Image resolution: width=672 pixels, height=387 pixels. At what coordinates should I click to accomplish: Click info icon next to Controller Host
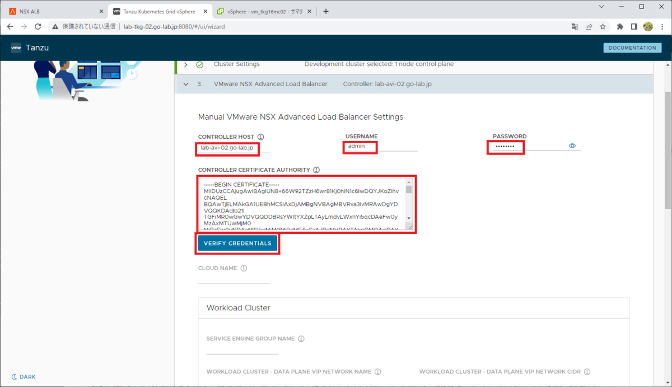261,136
